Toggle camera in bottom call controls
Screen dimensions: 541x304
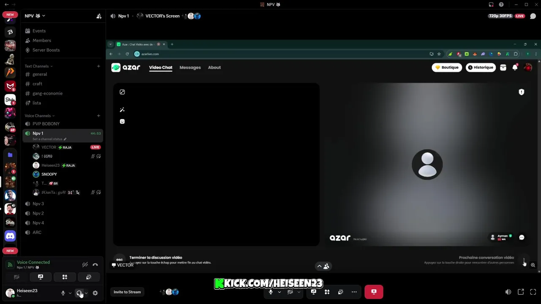point(290,292)
